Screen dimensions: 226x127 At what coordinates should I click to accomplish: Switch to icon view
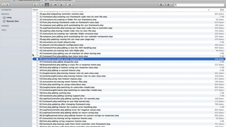(42, 5)
